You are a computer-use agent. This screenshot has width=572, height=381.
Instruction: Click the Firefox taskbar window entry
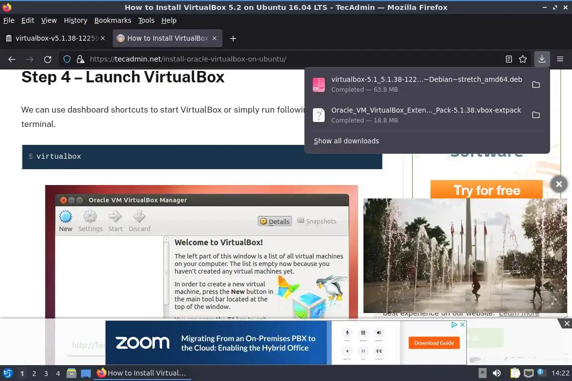[x=143, y=373]
